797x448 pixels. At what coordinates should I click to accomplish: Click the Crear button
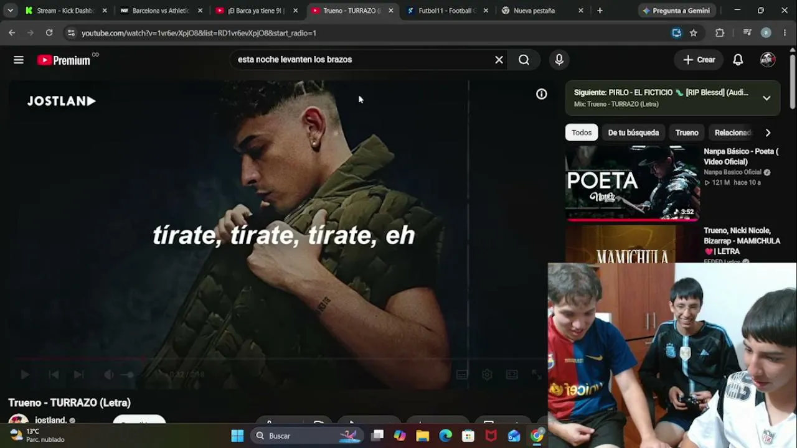[x=699, y=60]
